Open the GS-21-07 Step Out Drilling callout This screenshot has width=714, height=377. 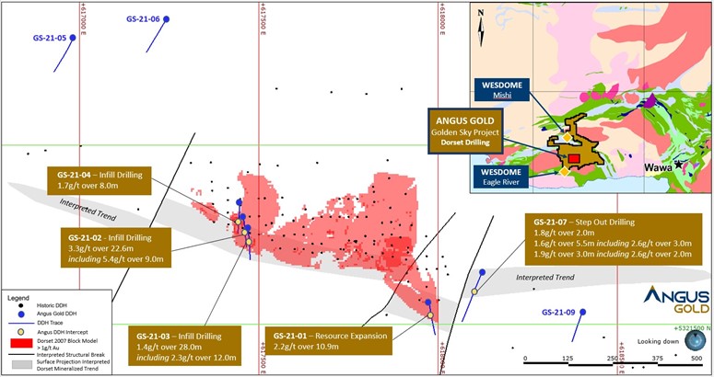pyautogui.click(x=613, y=239)
